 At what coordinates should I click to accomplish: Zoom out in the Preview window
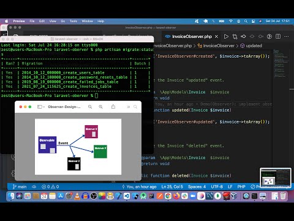tap(90, 107)
